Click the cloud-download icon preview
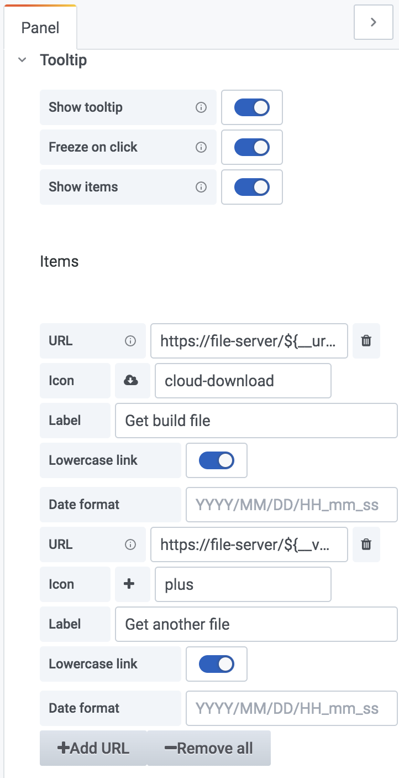Screen dimensions: 399x778 (131, 381)
